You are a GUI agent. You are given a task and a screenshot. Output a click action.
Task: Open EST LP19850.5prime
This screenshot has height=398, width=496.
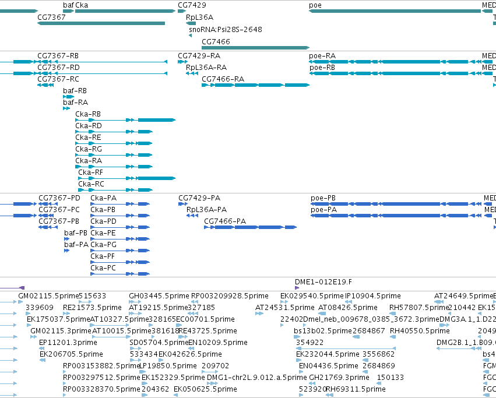point(168,366)
